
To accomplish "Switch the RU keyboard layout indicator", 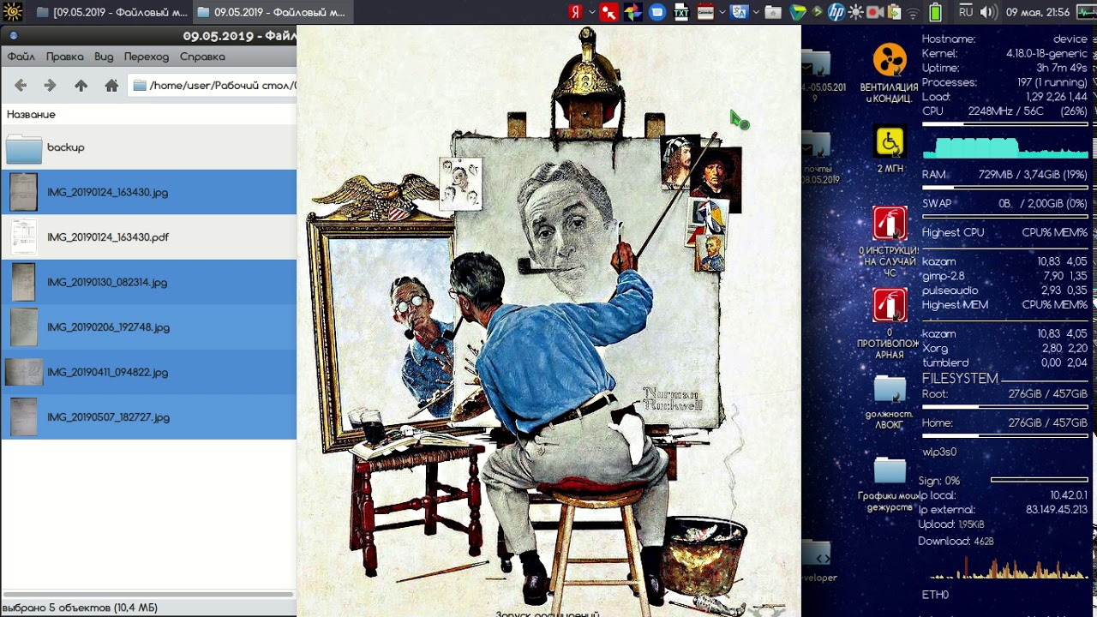I will pyautogui.click(x=966, y=12).
